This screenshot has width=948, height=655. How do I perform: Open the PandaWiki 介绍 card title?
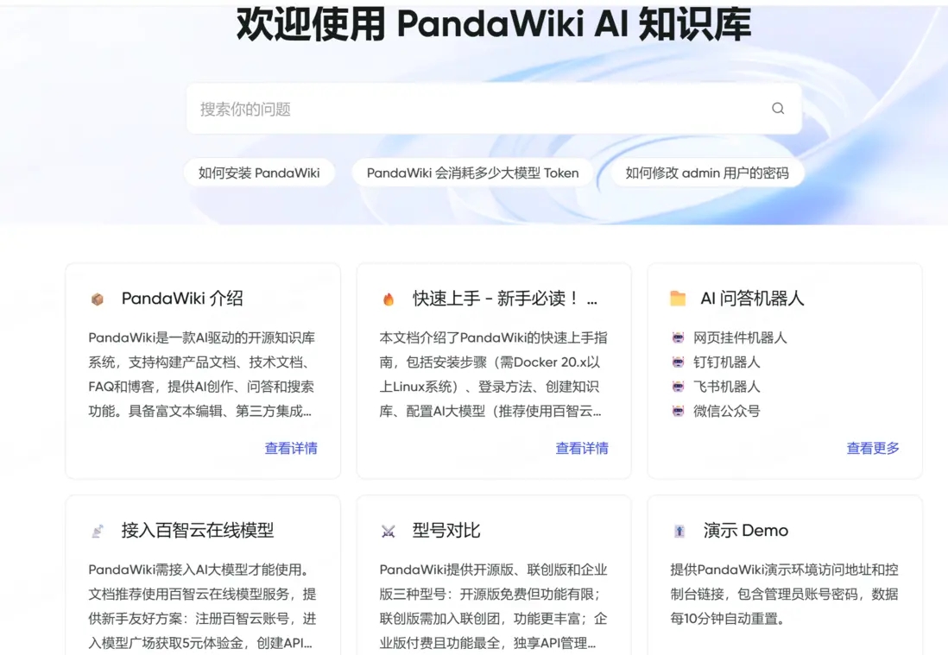click(182, 298)
